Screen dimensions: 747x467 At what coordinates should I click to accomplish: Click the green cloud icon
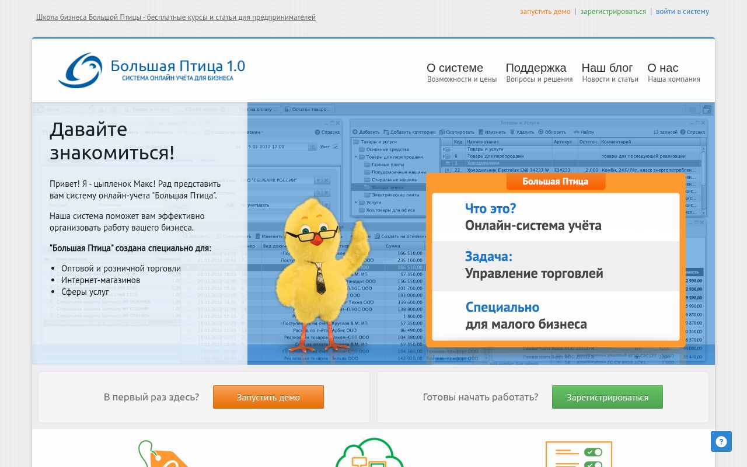pos(369,454)
